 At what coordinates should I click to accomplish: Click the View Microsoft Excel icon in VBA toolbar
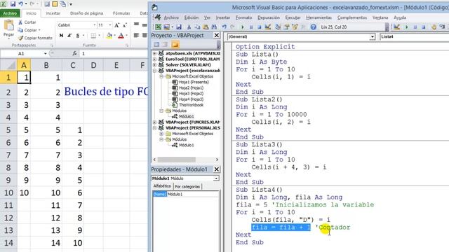158,27
